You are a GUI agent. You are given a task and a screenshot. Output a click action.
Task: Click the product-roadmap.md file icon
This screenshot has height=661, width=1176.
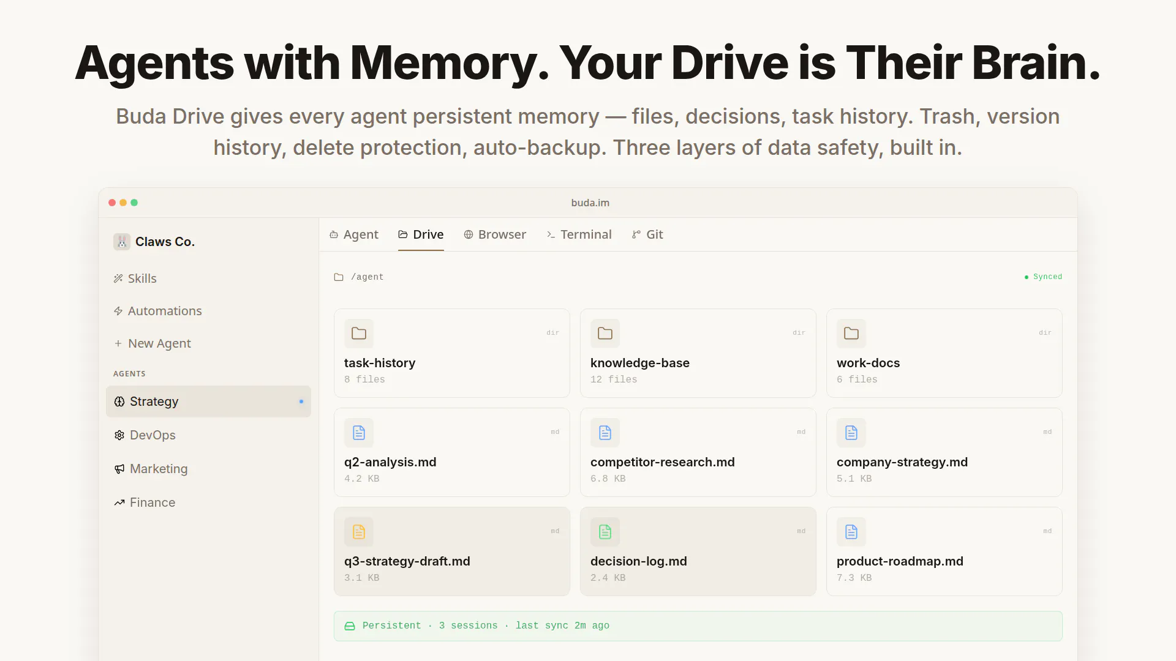pyautogui.click(x=851, y=532)
